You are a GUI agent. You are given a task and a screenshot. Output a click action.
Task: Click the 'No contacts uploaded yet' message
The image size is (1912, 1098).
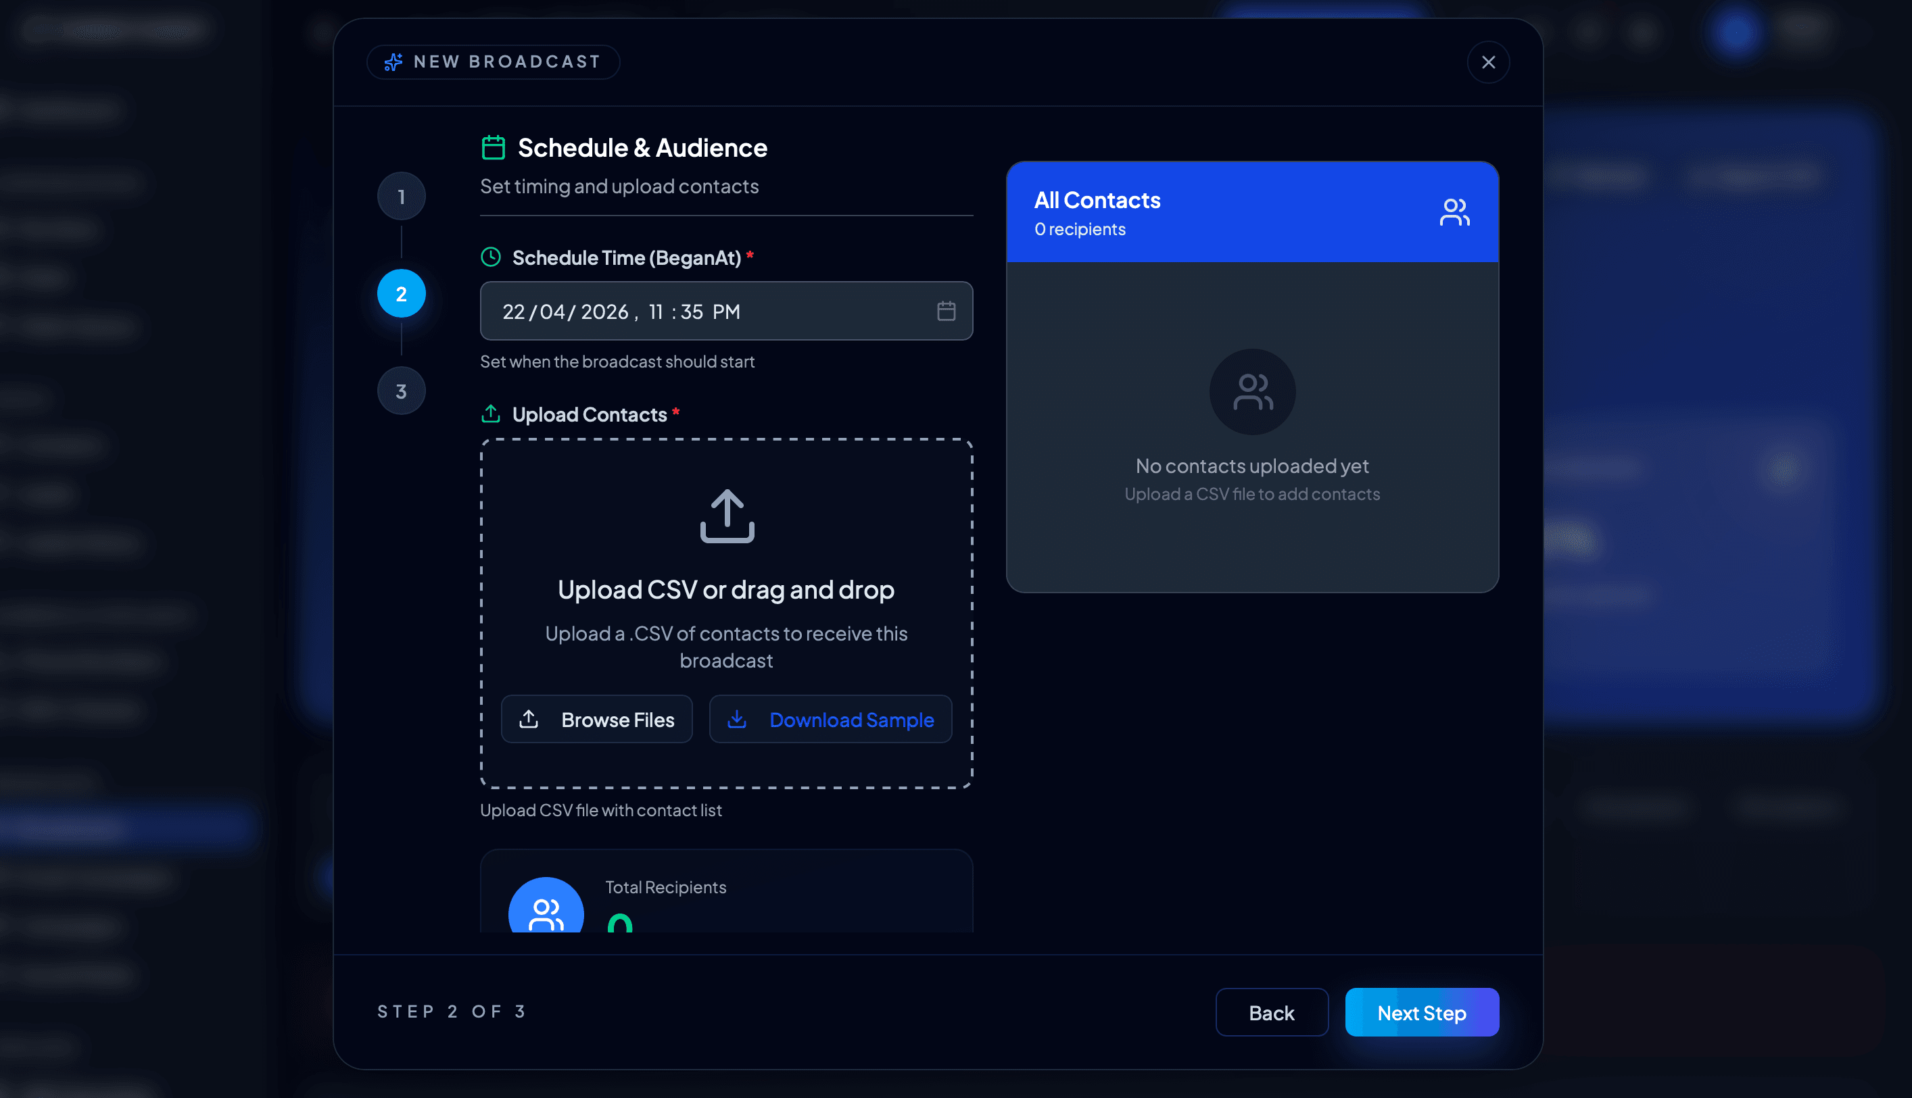click(x=1253, y=466)
